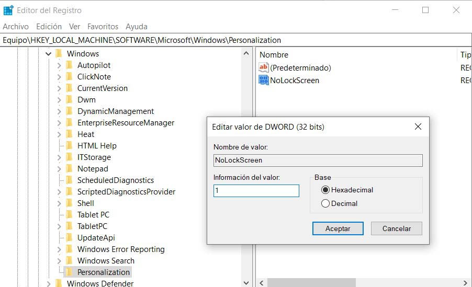
Task: Expand the CurrentVersion key
Action: pyautogui.click(x=59, y=88)
